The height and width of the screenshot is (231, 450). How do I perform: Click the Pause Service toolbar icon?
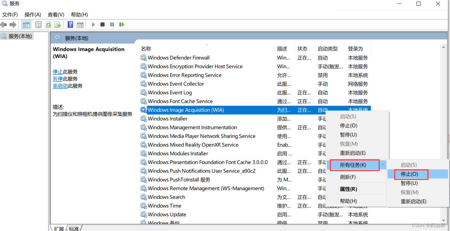(x=112, y=25)
